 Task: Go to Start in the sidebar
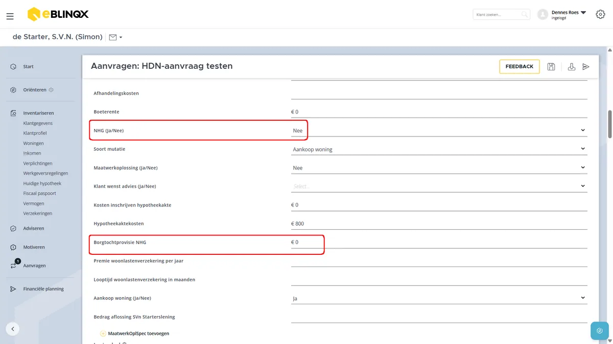tap(28, 67)
